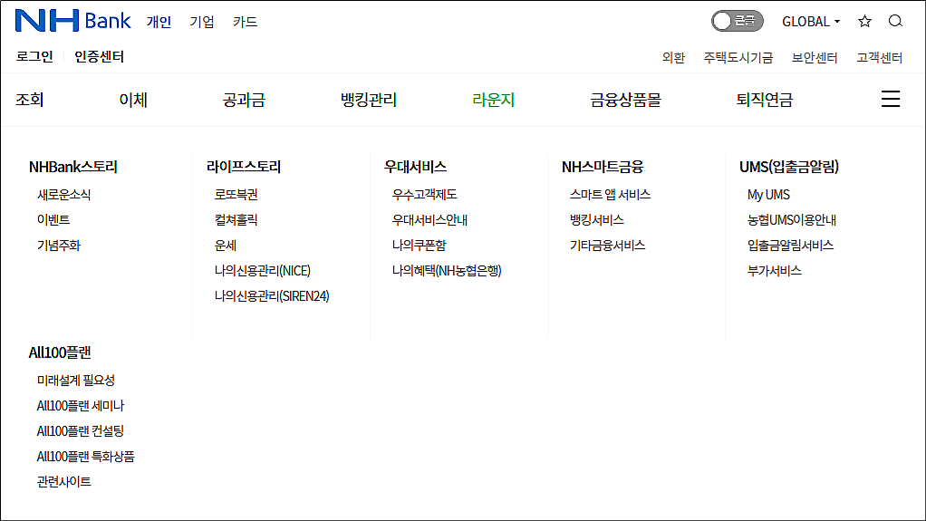Open the 보안센터 link
926x521 pixels.
815,57
